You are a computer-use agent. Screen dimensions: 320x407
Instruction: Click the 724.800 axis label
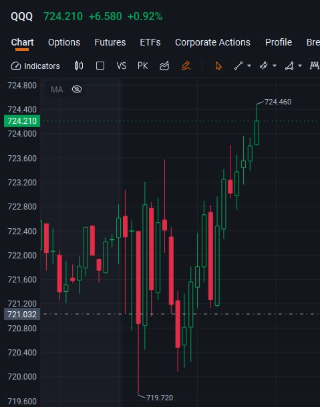[x=22, y=86]
